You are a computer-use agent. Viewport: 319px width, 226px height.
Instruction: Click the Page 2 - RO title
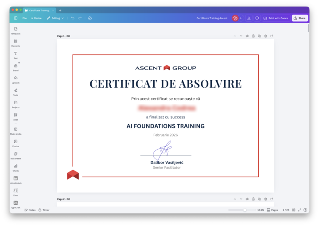coord(63,199)
